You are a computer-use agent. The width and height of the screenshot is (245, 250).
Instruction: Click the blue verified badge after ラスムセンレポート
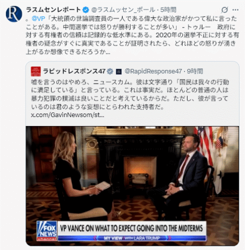tap(85, 10)
